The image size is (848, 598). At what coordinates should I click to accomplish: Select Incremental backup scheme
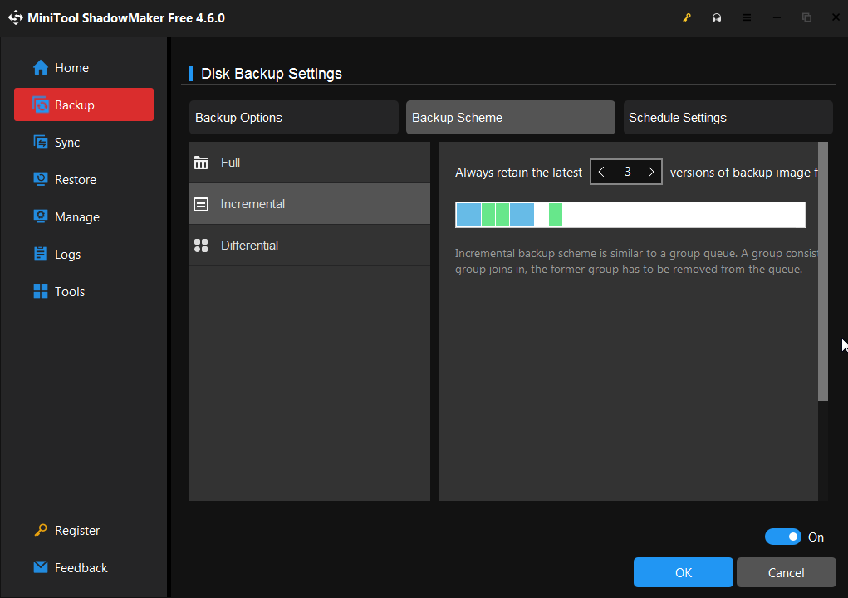[310, 204]
